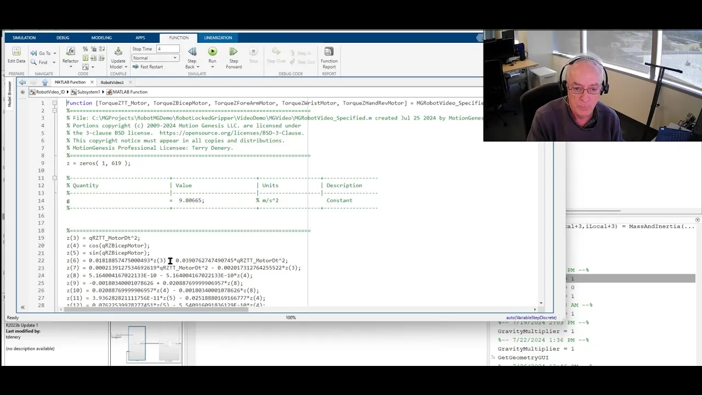Collapse the comment fold on line 11

[x=54, y=178]
